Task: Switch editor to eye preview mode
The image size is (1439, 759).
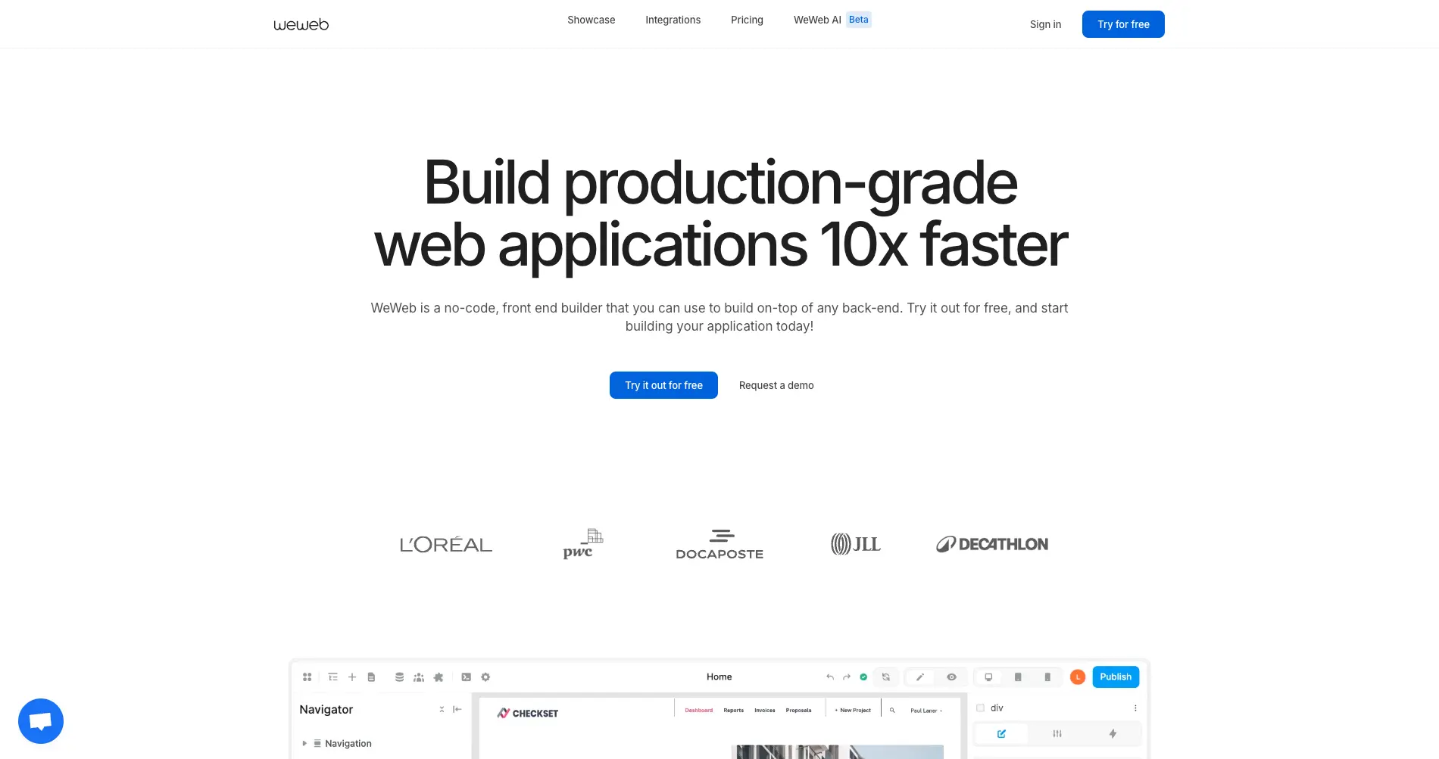Action: click(x=952, y=677)
